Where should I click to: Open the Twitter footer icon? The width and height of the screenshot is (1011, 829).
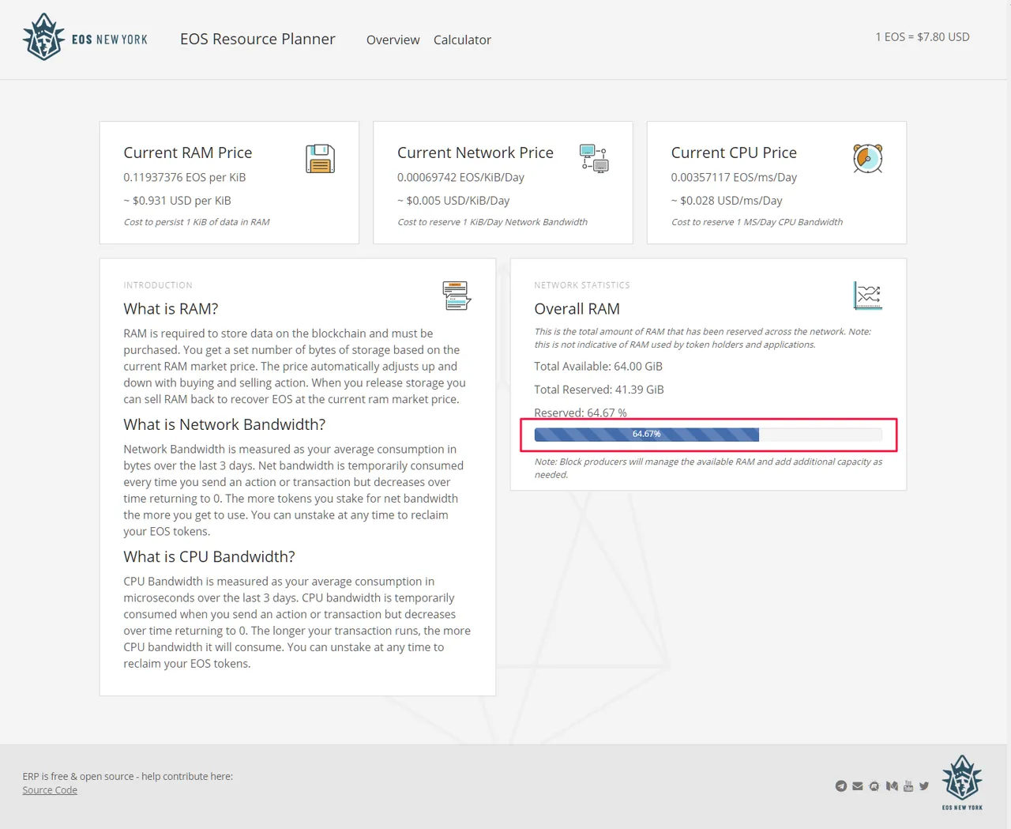click(x=924, y=786)
